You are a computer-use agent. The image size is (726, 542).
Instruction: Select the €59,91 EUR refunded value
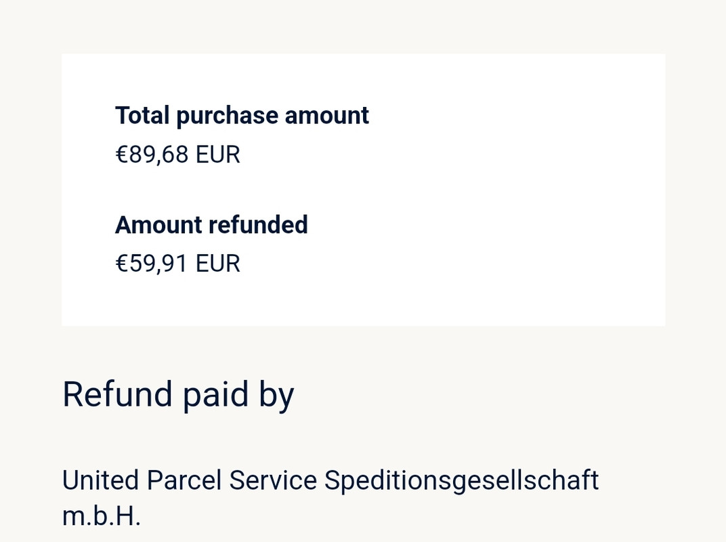pyautogui.click(x=177, y=264)
